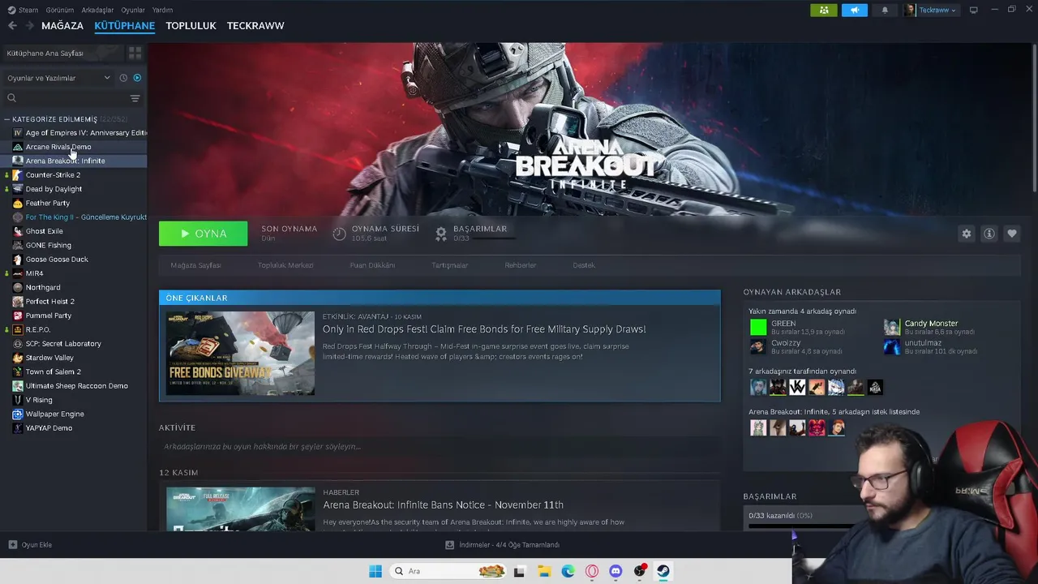Open the Mağaza Sayfası link
Viewport: 1038px width, 584px height.
coord(195,265)
